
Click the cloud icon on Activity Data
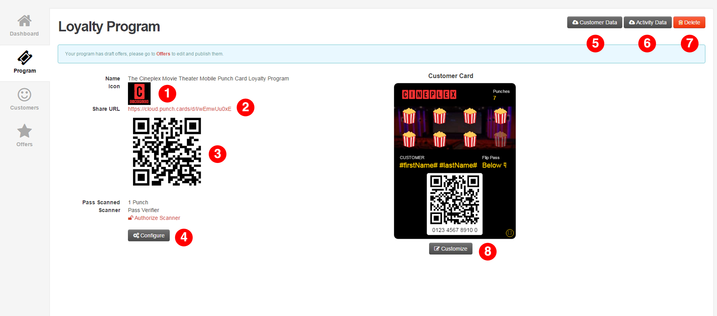(x=632, y=23)
